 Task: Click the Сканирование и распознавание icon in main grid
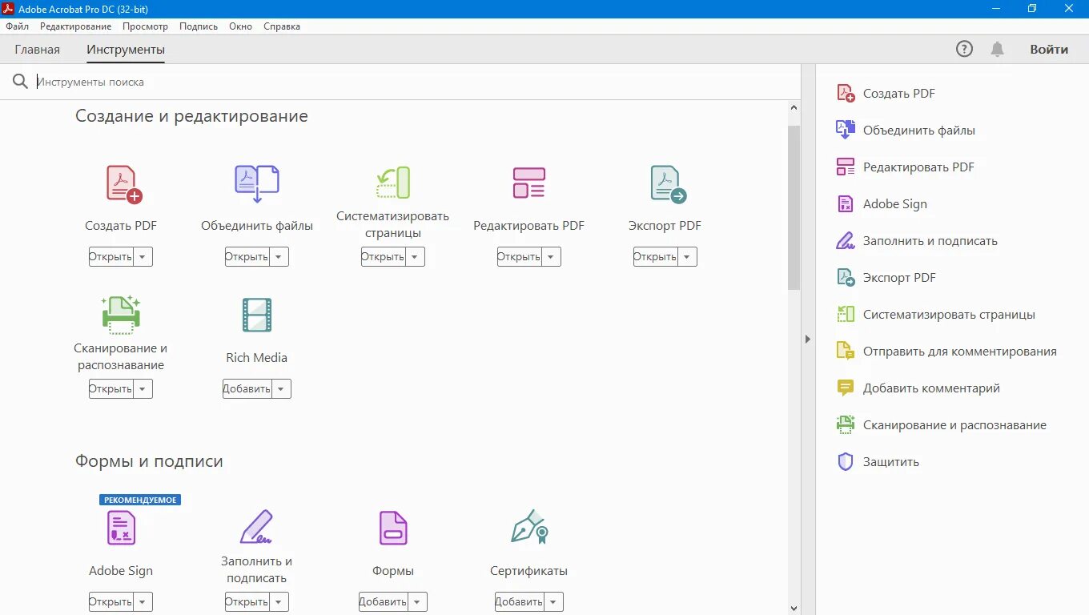point(121,315)
